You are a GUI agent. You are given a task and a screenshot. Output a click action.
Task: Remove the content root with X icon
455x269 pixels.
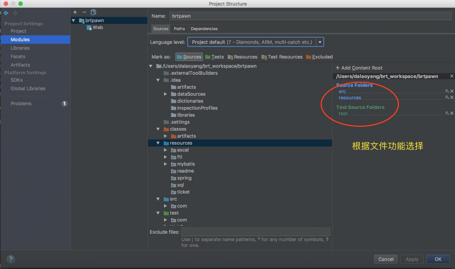click(x=452, y=76)
